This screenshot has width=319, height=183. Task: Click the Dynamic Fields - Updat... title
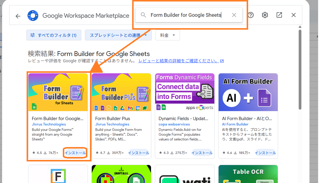[183, 119]
